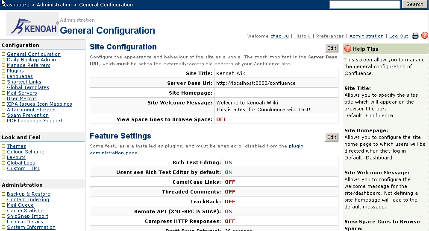Open Themes under Look and Feel

(16, 146)
